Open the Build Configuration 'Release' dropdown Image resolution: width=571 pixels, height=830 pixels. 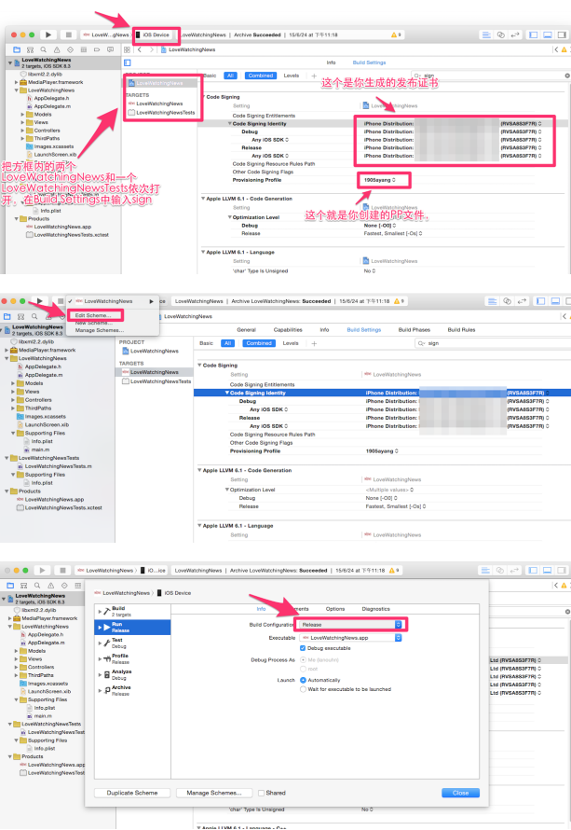350,625
